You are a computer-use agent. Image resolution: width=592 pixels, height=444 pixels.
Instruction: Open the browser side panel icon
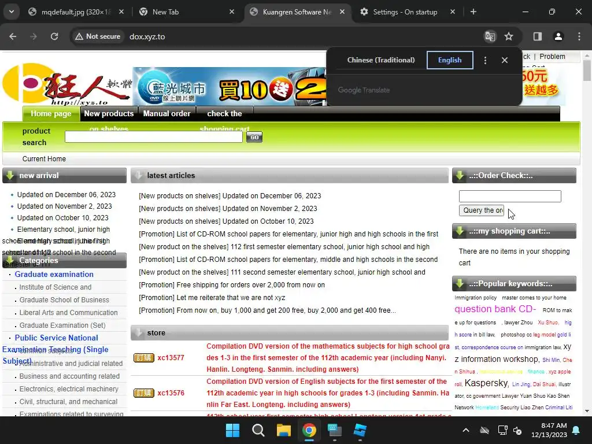coord(538,36)
